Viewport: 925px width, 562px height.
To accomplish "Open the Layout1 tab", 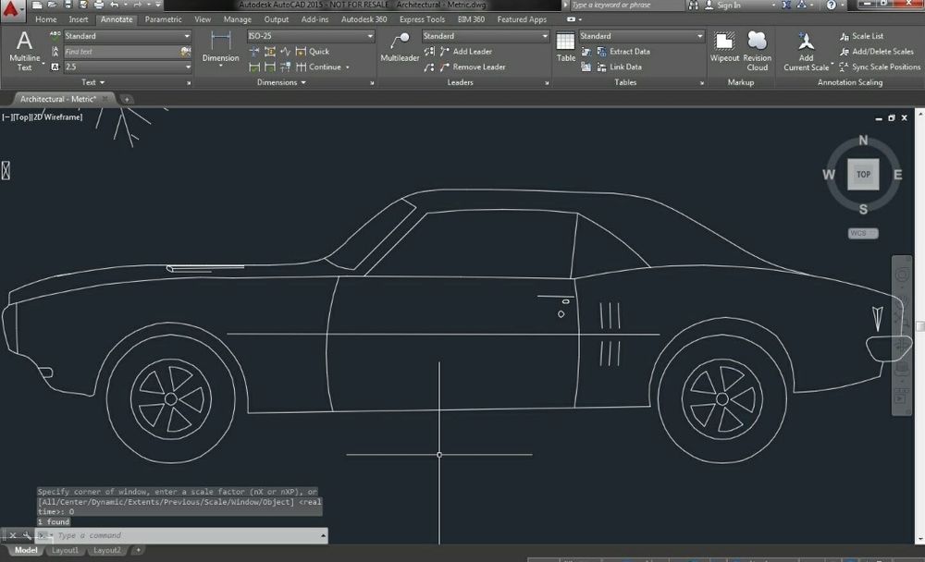I will point(65,550).
